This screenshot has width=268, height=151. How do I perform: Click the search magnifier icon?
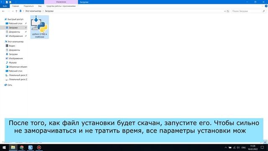(264, 11)
